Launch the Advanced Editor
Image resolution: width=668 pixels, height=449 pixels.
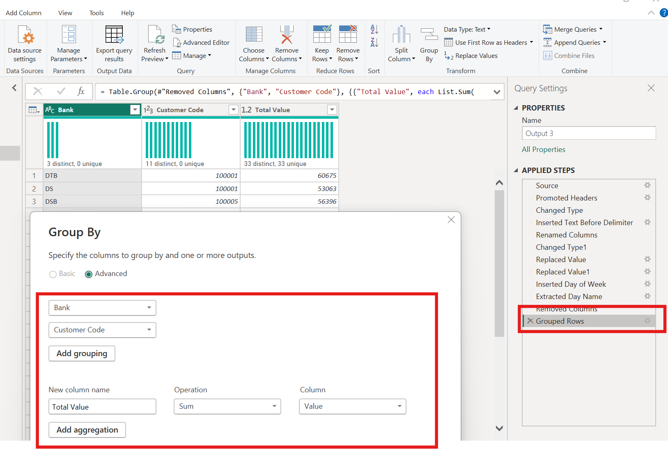click(201, 43)
